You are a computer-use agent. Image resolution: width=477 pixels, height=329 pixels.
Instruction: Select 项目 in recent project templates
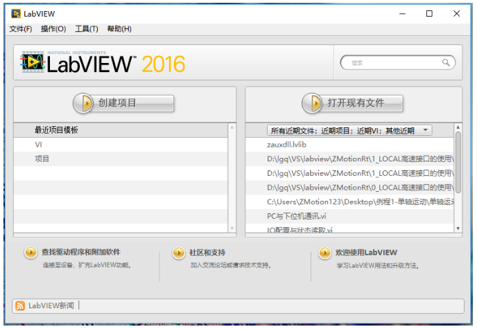coord(121,159)
